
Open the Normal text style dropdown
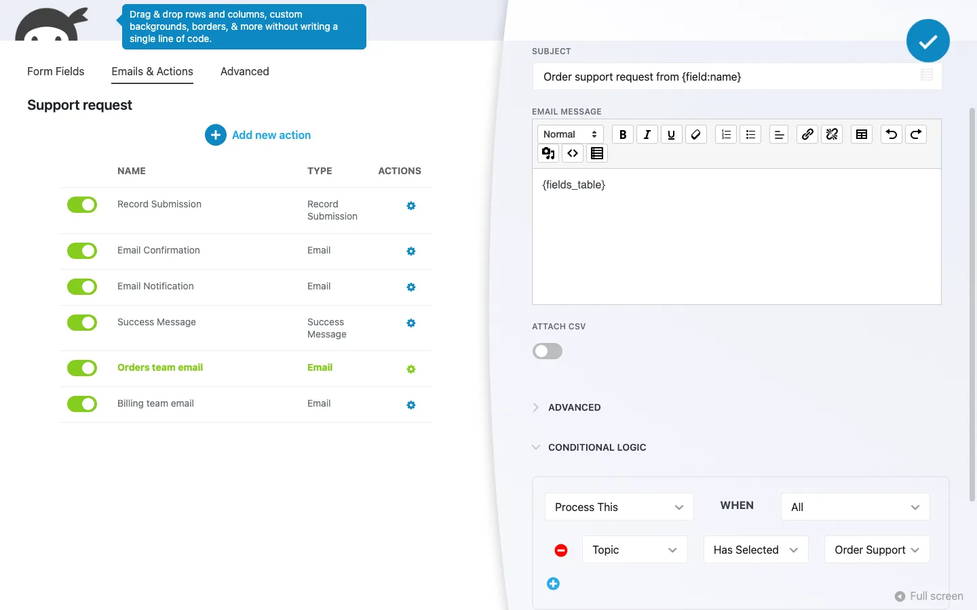[x=571, y=134]
